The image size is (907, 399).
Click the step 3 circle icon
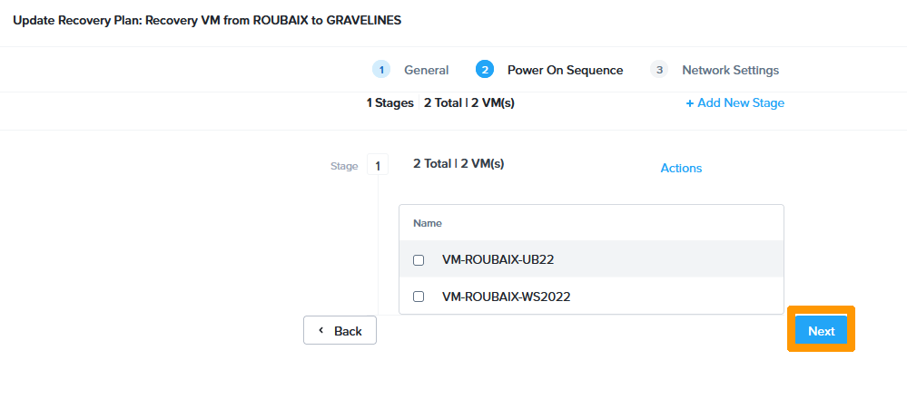tap(659, 70)
